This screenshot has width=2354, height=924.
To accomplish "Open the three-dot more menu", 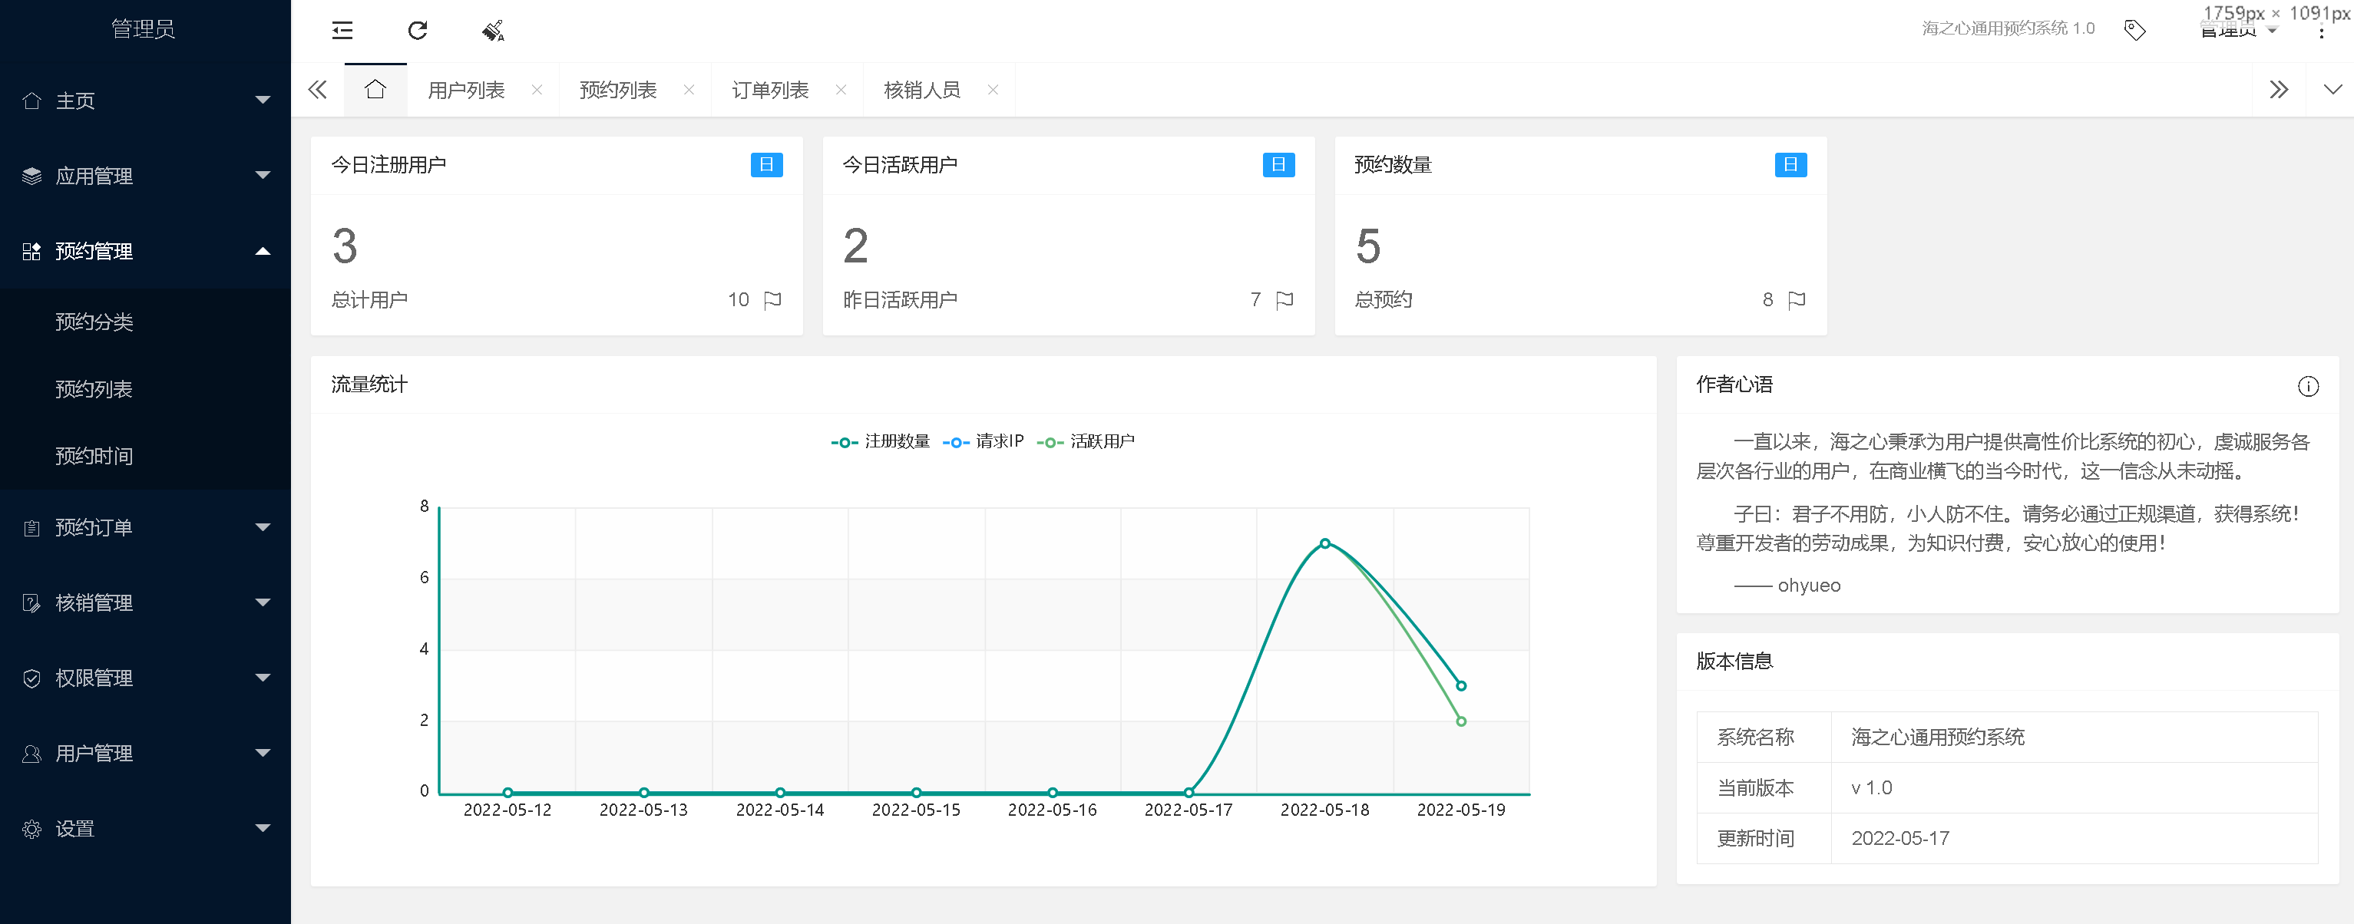I will [x=2321, y=31].
